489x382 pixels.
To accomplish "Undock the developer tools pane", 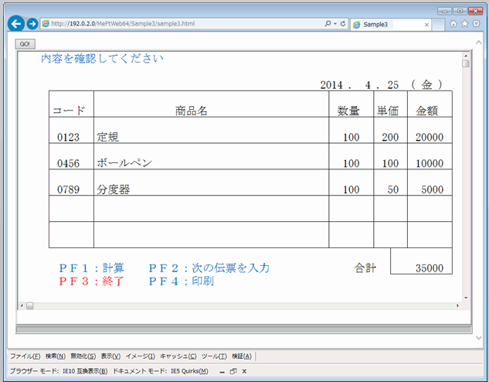I will point(233,371).
